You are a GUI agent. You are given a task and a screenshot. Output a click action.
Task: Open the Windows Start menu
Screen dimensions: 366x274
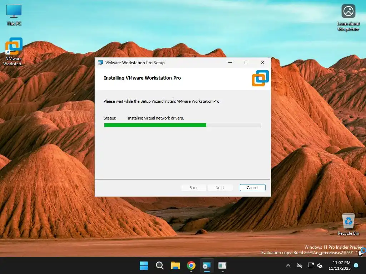point(144,265)
